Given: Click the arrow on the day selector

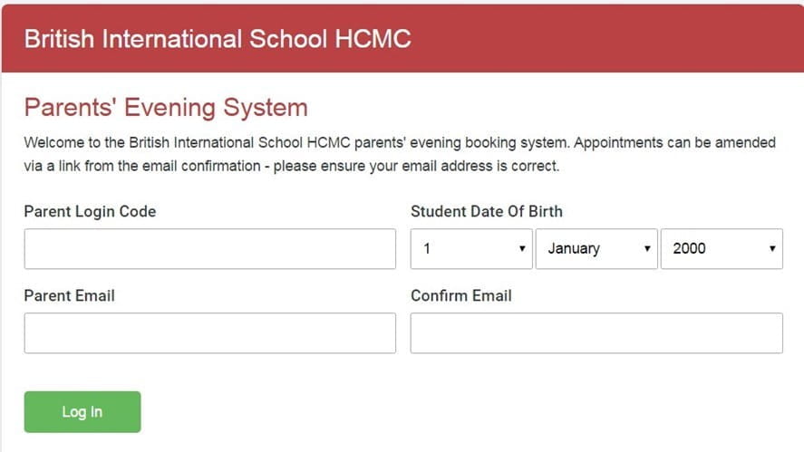Looking at the screenshot, I should point(522,249).
